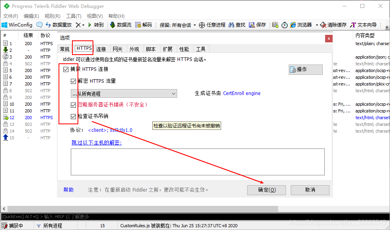This screenshot has height=230, width=390.
Task: Open 查找 find with binoculars icon
Action: [x=237, y=25]
